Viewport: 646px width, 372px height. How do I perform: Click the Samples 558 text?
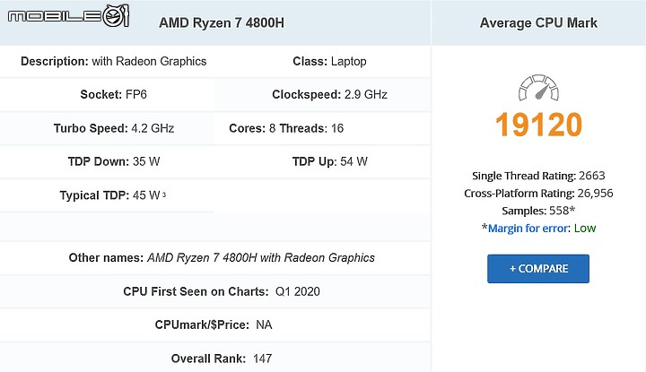click(x=538, y=211)
